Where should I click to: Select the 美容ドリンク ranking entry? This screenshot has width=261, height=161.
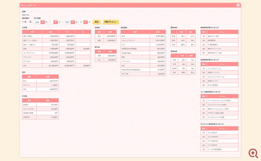[x=213, y=81]
